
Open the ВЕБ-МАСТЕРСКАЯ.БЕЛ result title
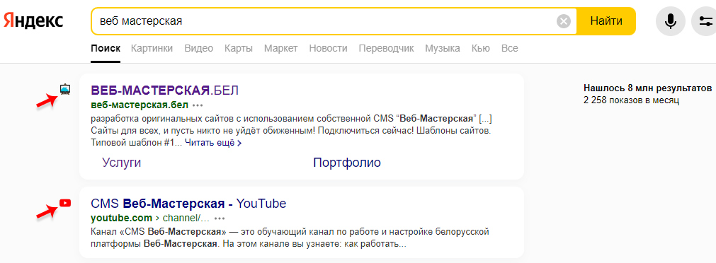pyautogui.click(x=165, y=90)
